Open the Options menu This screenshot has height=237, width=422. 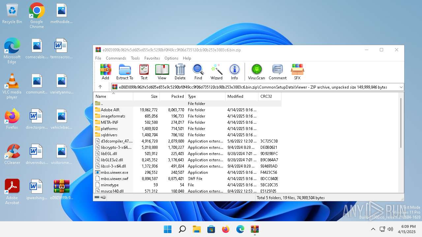(171, 58)
